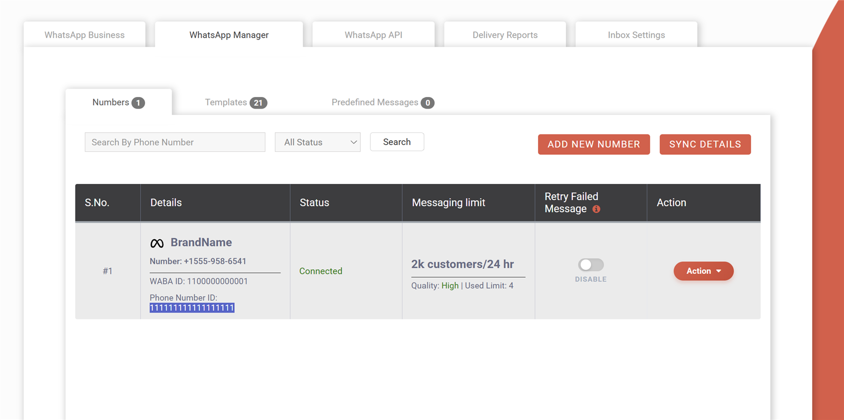Image resolution: width=844 pixels, height=420 pixels.
Task: Click the SYNC DETAILS button
Action: (x=705, y=144)
